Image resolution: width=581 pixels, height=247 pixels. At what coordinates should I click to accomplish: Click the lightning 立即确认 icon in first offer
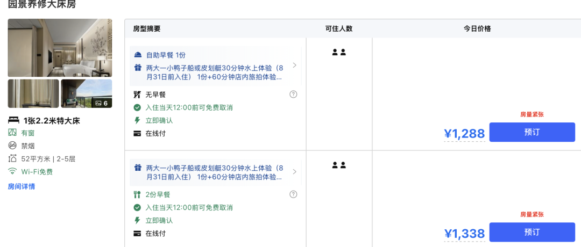(137, 120)
